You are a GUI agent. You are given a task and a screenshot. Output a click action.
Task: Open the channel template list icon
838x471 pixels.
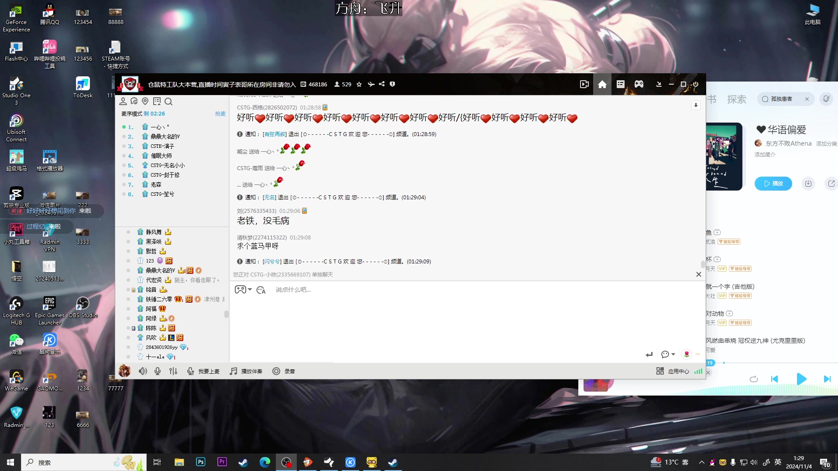[621, 84]
